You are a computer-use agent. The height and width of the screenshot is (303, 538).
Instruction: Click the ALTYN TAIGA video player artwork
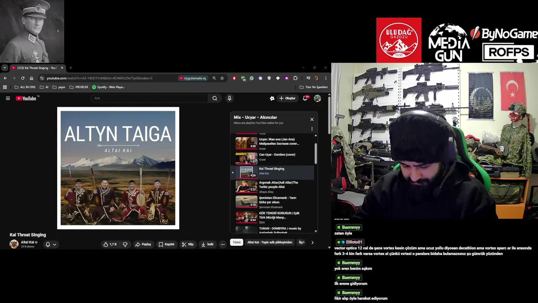[118, 168]
